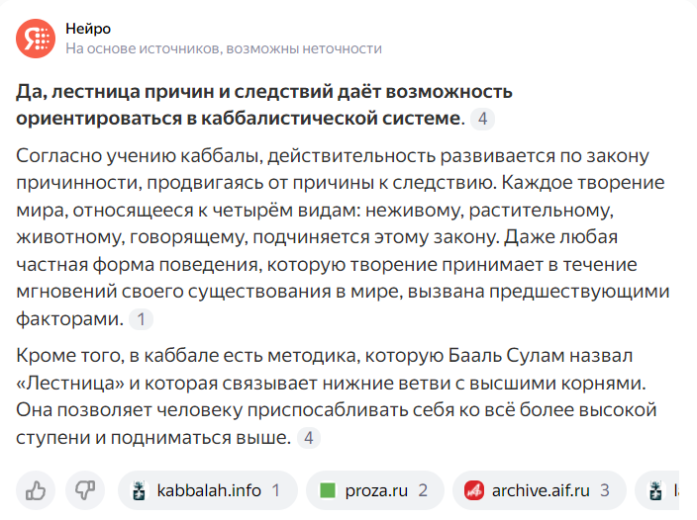
Task: Dislike the answer with thumbs down
Action: tap(85, 490)
